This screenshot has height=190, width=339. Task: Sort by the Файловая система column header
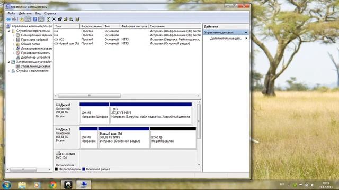[134, 26]
